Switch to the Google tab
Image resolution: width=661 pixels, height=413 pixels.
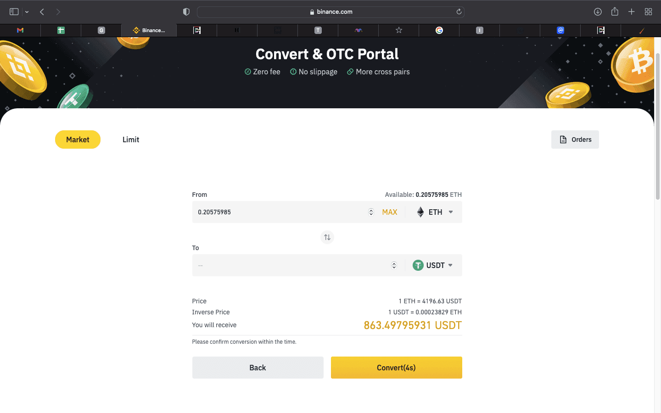(439, 30)
